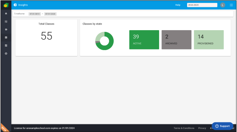
Task: Click the 39 Active classes tile
Action: pyautogui.click(x=144, y=40)
